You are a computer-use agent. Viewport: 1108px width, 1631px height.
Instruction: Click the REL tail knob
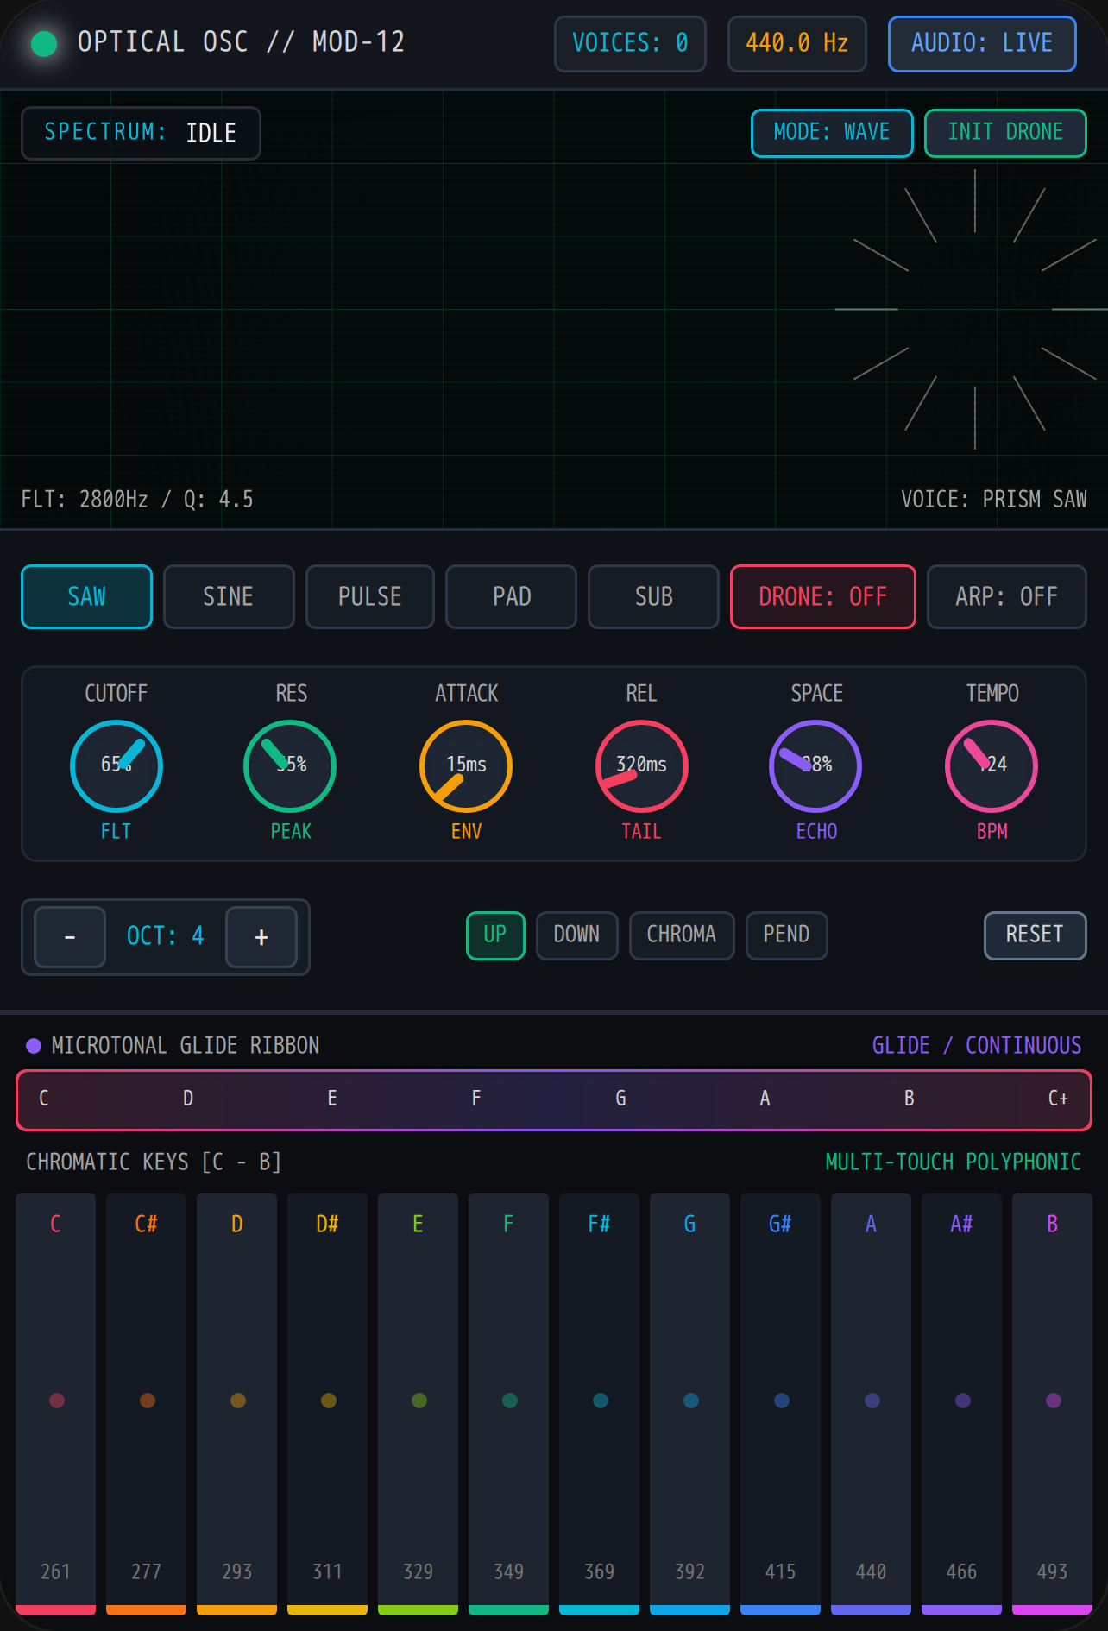click(641, 766)
